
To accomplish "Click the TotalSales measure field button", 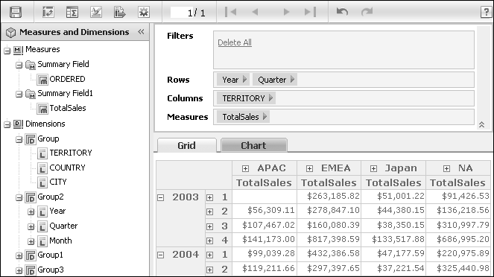I will [243, 117].
